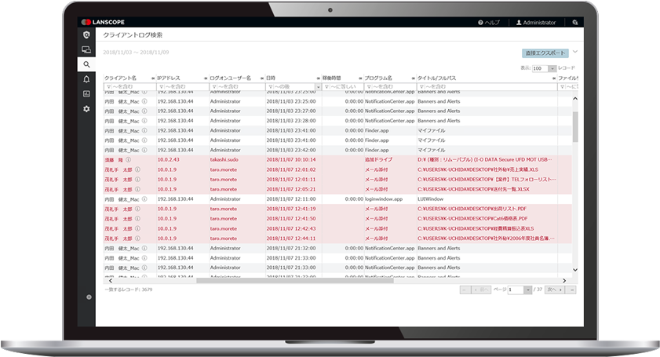Open the report chart sidebar icon
The image size is (660, 357).
tap(86, 94)
